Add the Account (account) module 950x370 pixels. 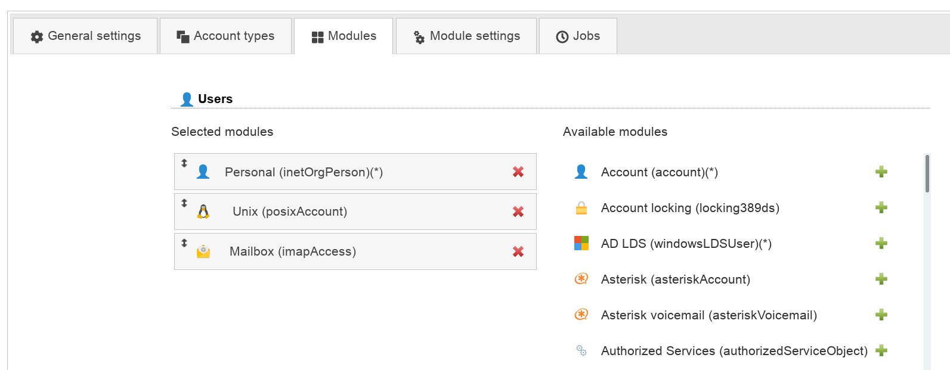click(x=881, y=172)
